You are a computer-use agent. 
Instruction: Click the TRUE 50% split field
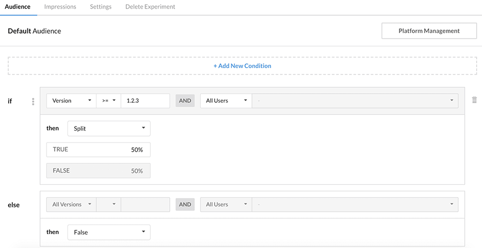98,149
